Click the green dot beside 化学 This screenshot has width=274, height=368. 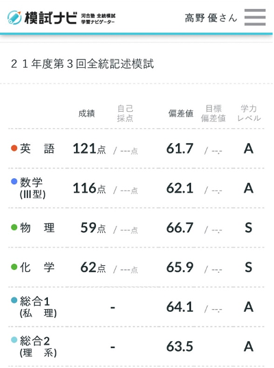pyautogui.click(x=14, y=267)
